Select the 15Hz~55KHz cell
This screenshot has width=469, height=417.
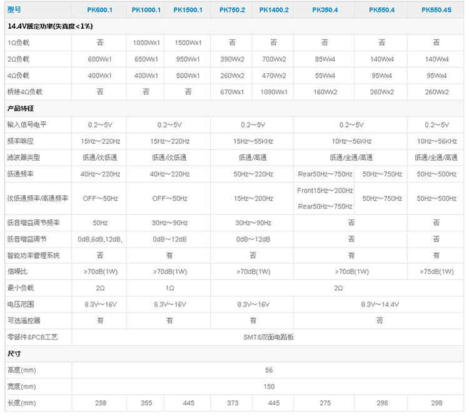253,141
